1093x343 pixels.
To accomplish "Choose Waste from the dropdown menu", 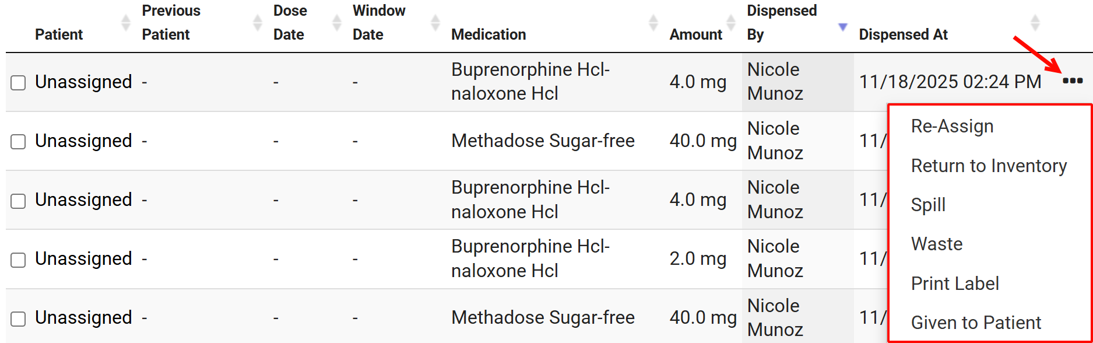I will pos(937,244).
